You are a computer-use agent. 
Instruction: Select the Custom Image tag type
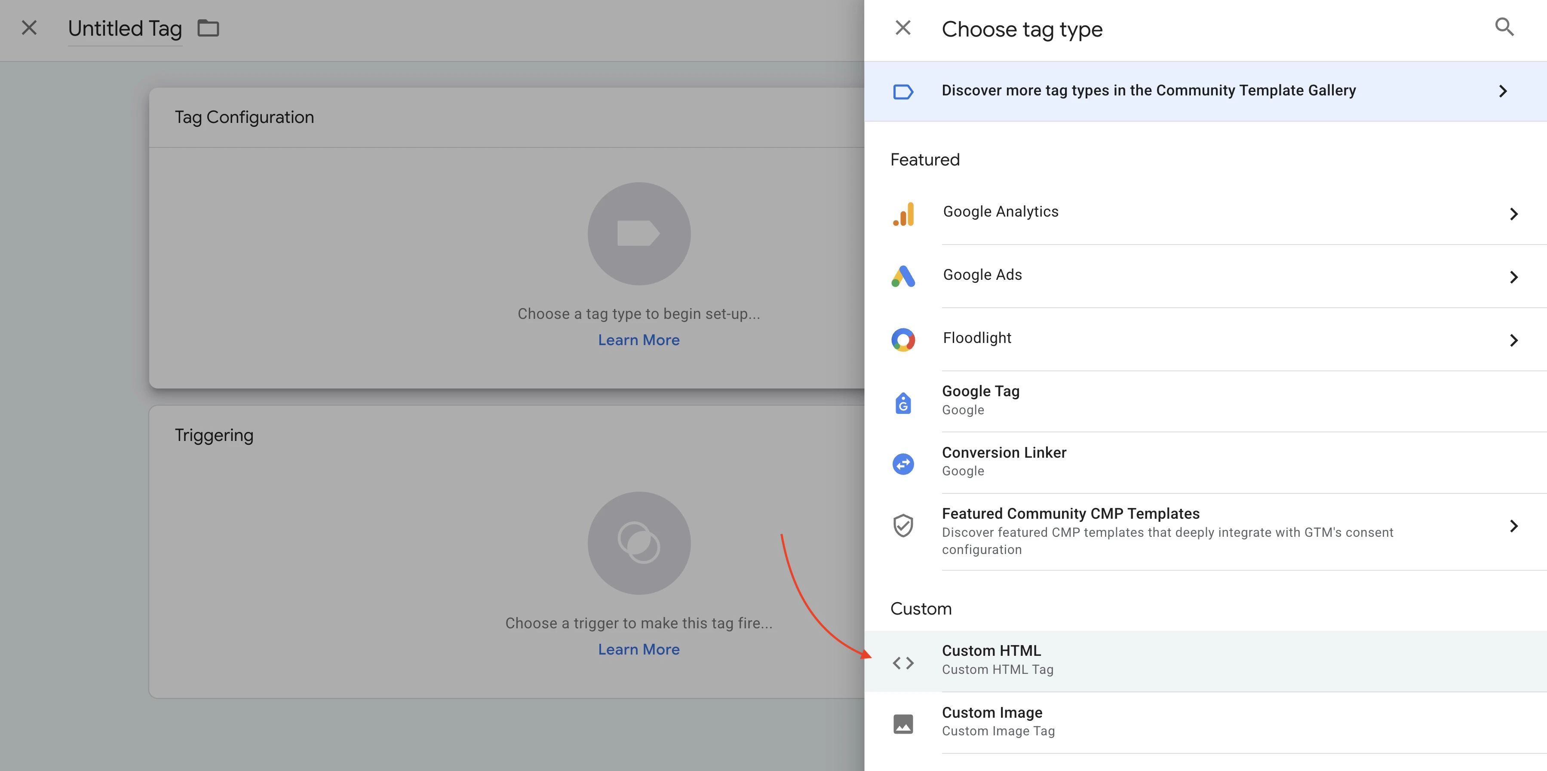[x=1205, y=722]
